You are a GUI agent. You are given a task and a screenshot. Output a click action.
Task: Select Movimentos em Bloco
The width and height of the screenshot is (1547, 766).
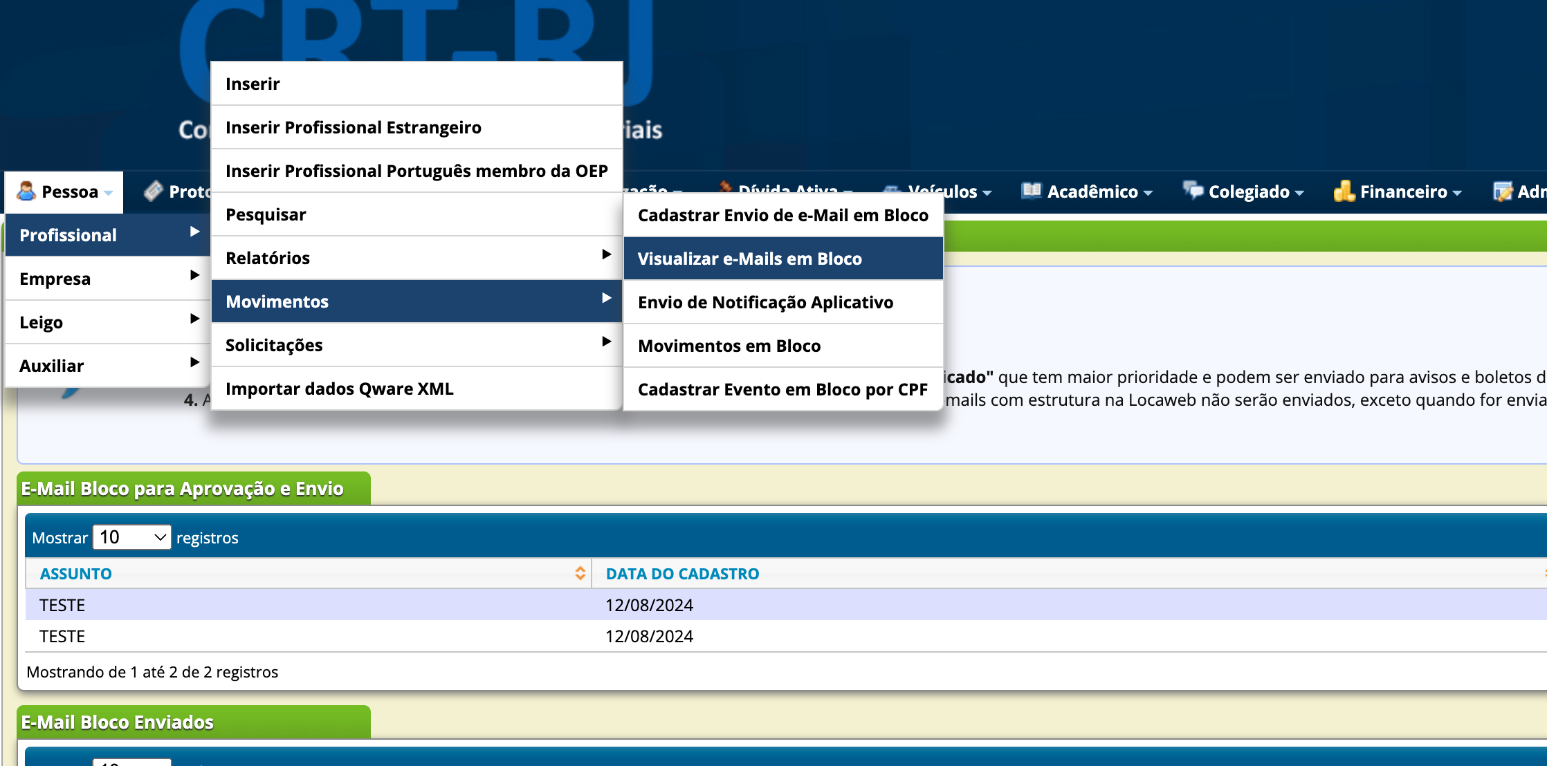click(x=783, y=346)
